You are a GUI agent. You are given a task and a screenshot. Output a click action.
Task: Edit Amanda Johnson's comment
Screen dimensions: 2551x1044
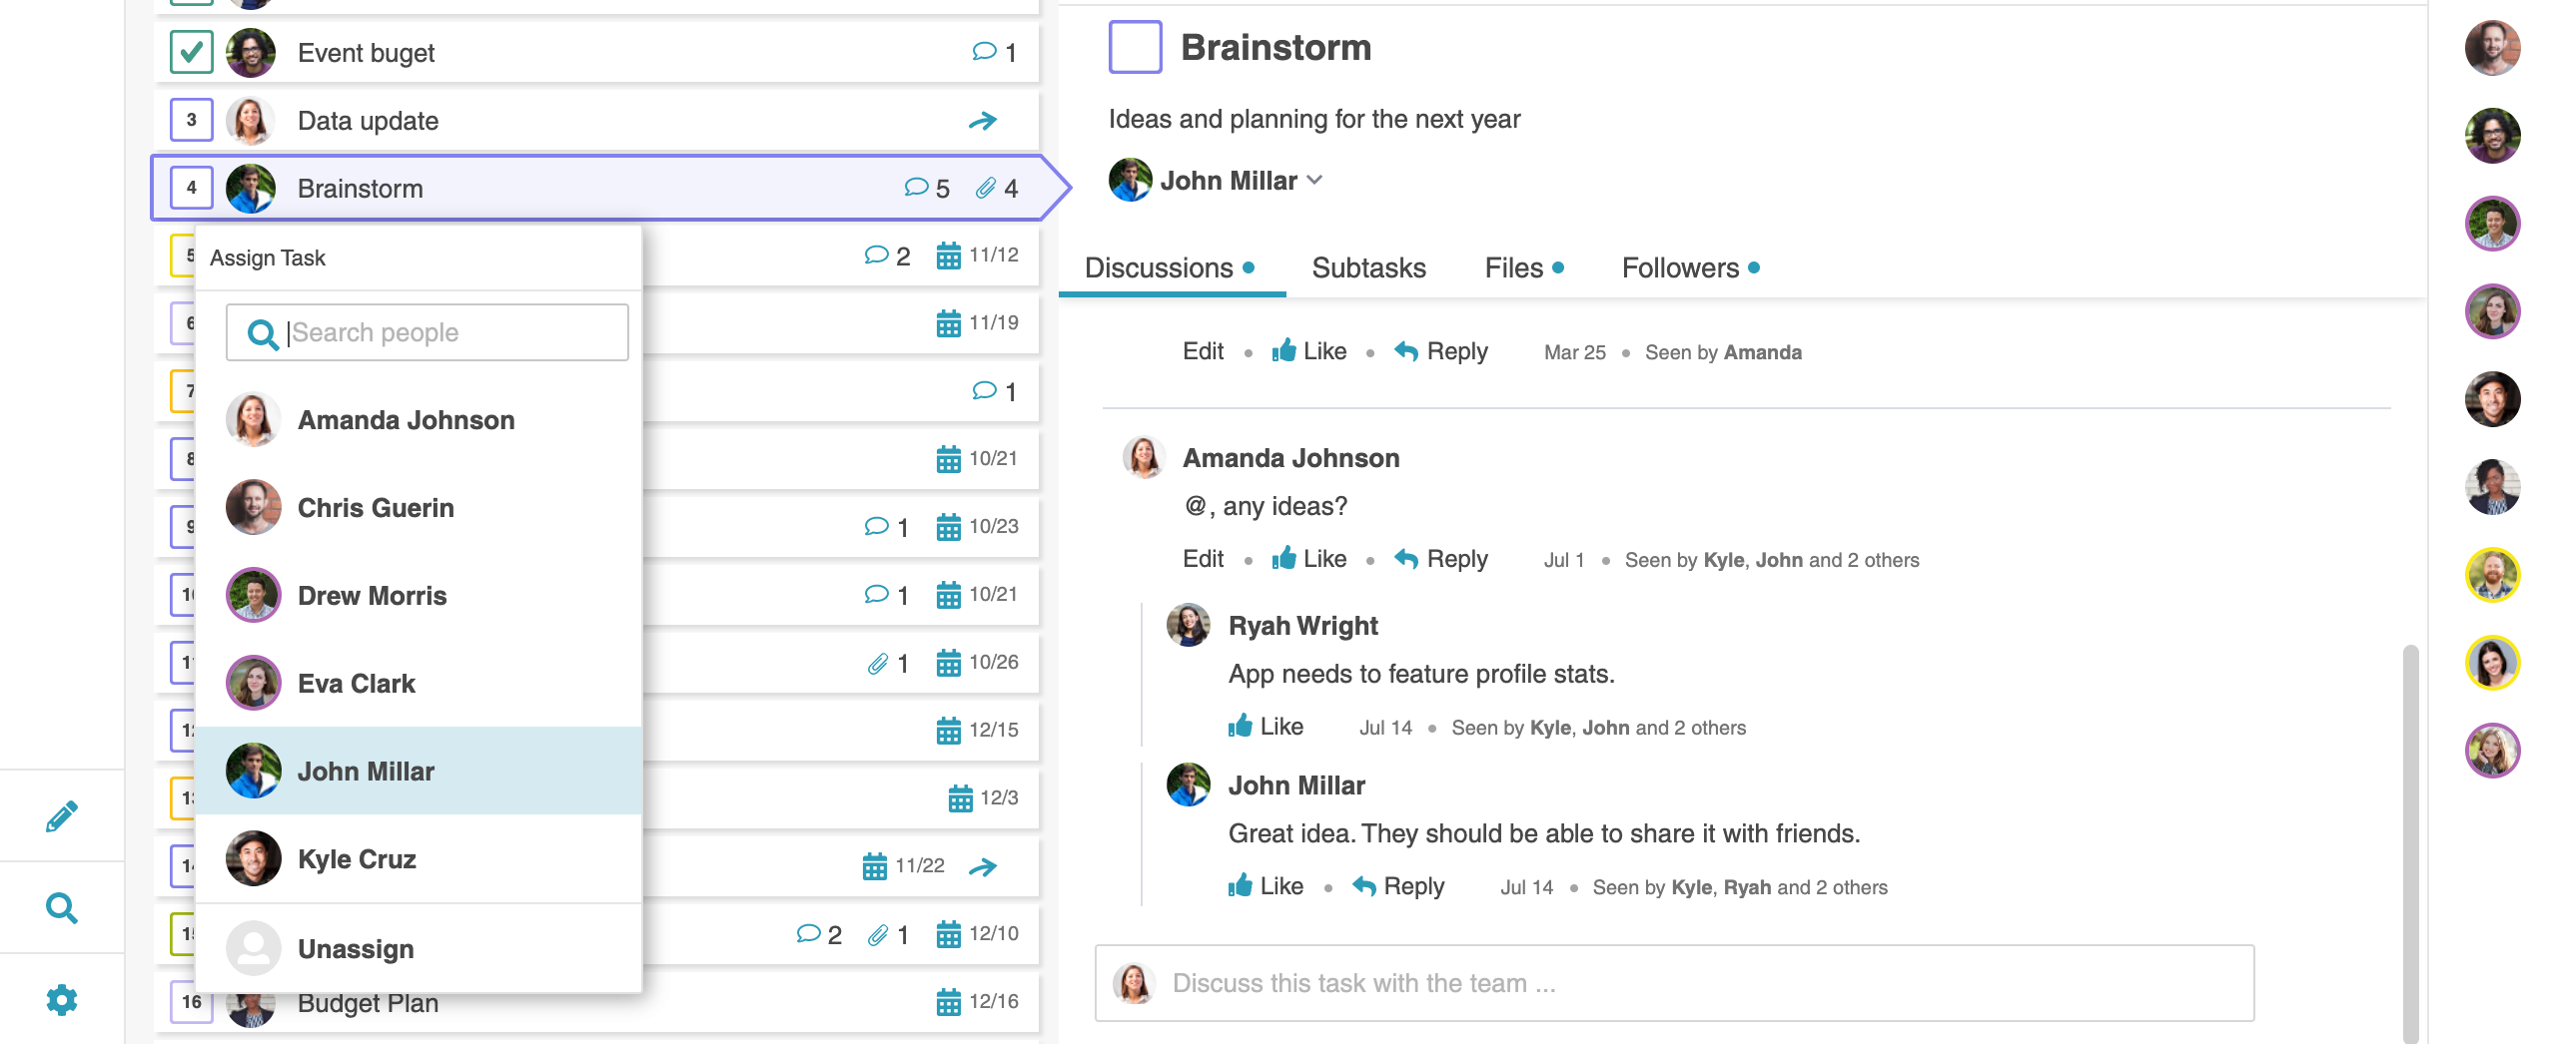pyautogui.click(x=1203, y=559)
